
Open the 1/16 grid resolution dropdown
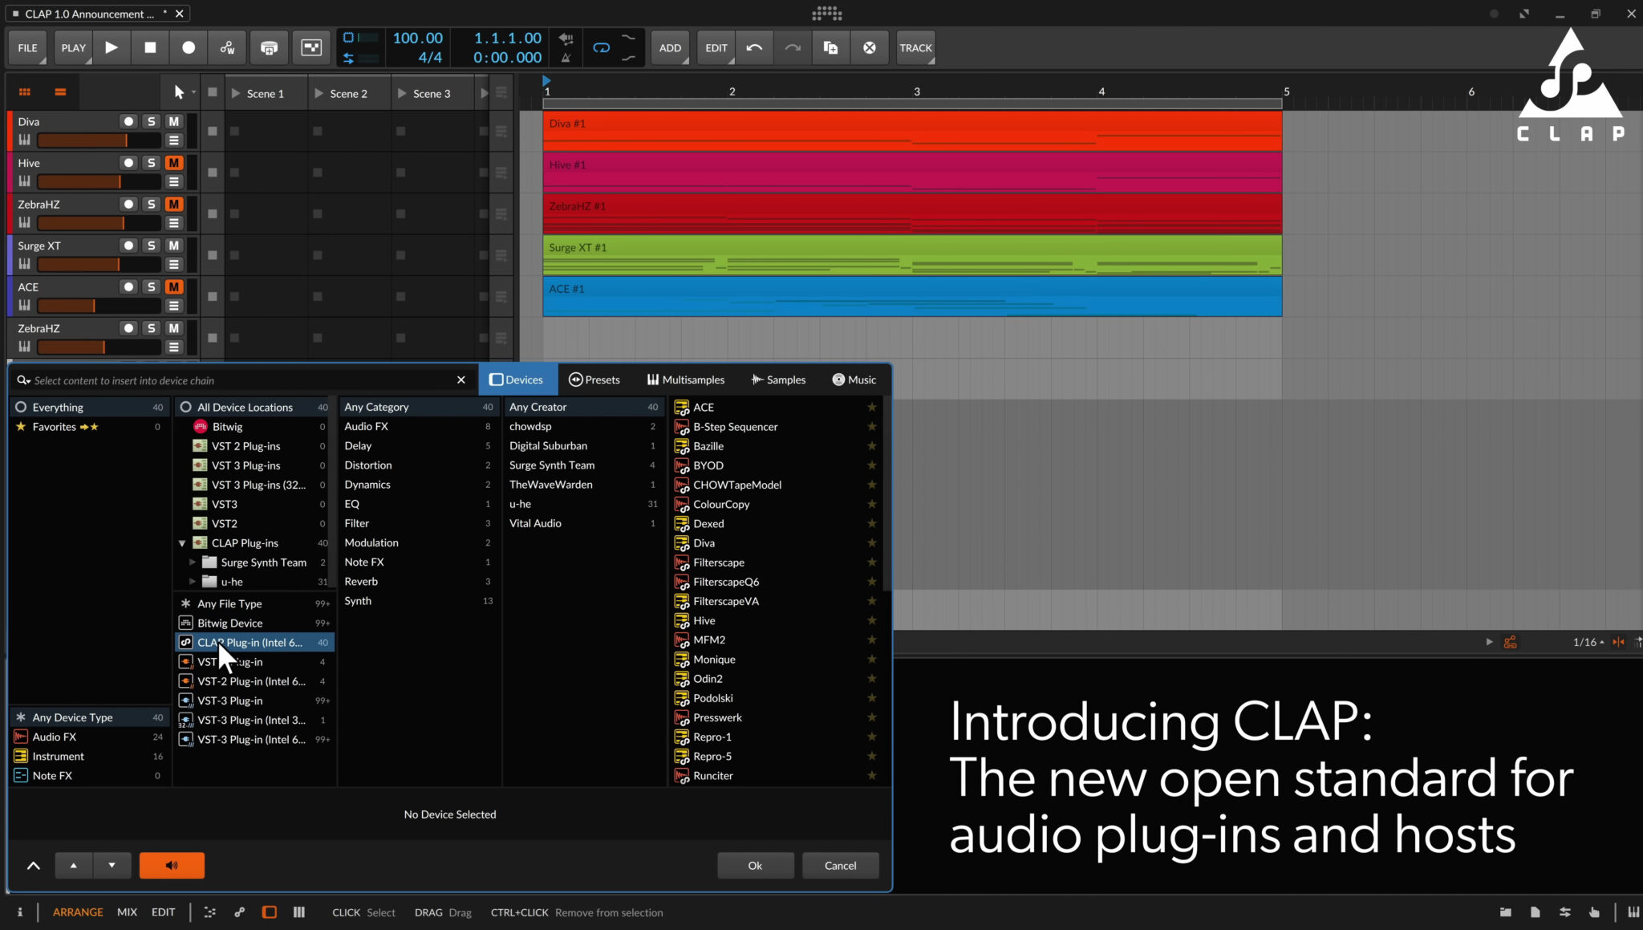[x=1587, y=642]
